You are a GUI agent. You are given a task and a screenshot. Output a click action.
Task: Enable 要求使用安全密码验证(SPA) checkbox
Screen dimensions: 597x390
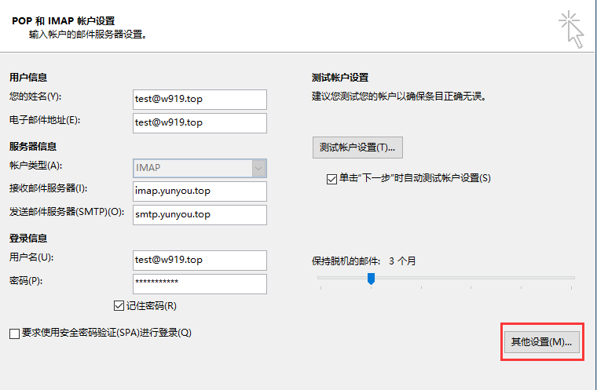point(15,334)
